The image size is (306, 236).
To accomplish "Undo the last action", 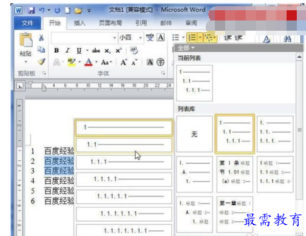I will pos(41,10).
